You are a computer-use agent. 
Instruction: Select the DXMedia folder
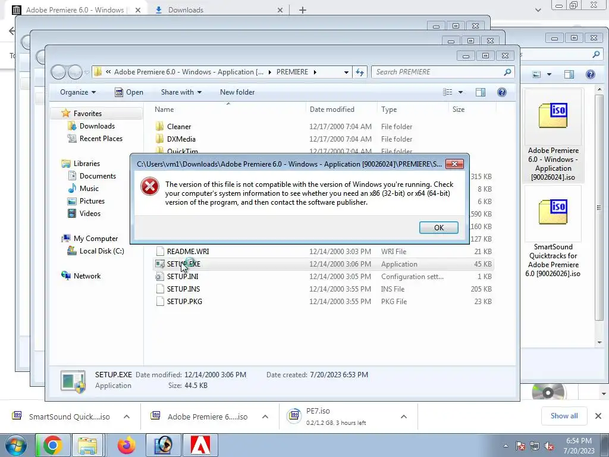[181, 139]
